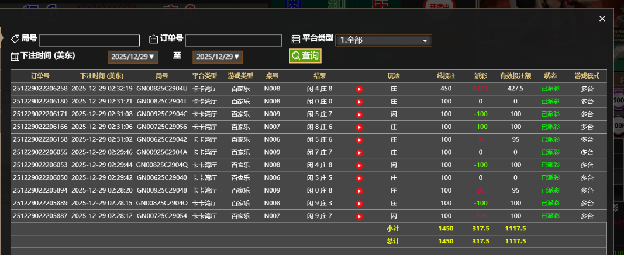Viewport: 624px width, 255px height.
Task: Click the green 查询 search button
Action: pos(305,55)
